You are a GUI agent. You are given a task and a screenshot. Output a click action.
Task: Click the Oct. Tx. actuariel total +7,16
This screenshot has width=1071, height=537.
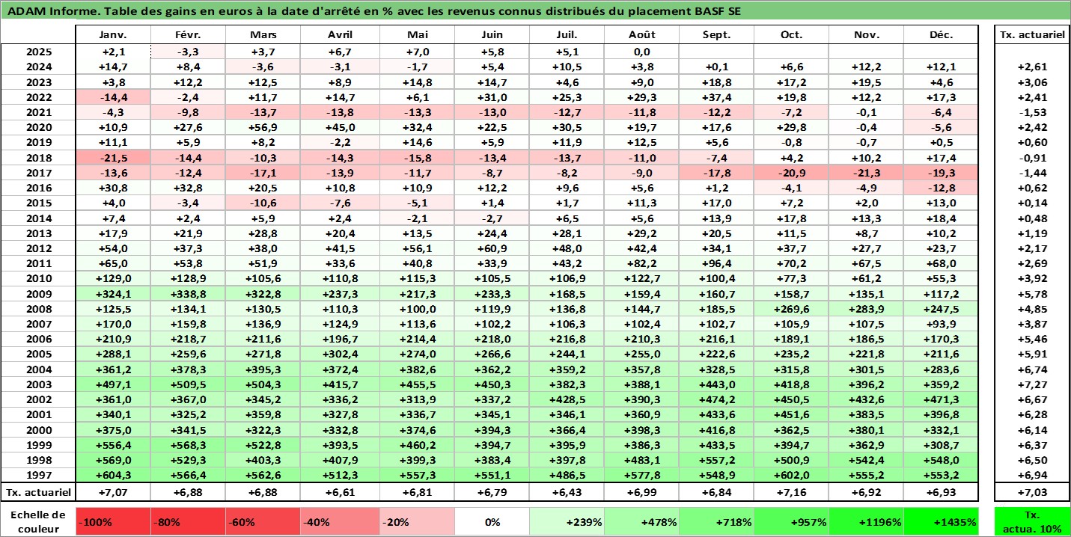[791, 492]
